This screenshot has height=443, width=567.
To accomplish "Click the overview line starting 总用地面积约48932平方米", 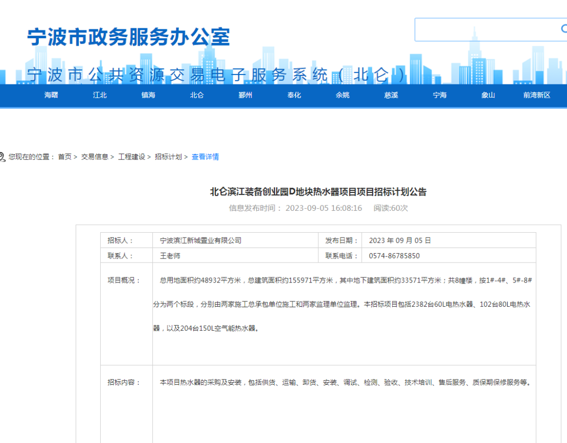I will pos(345,280).
